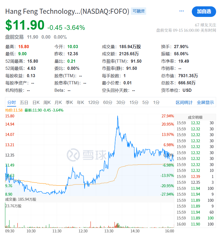Open 区间统计 range statistics link
Screen dimensions: 219x234
184,103
